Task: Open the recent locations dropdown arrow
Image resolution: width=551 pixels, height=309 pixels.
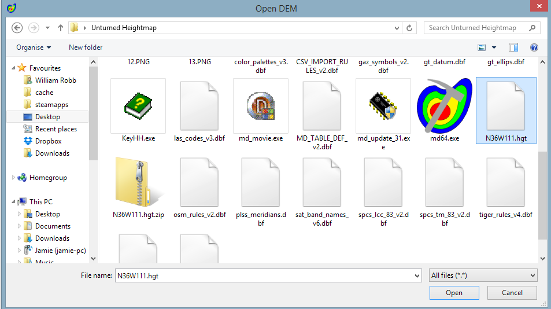Action: coord(47,28)
